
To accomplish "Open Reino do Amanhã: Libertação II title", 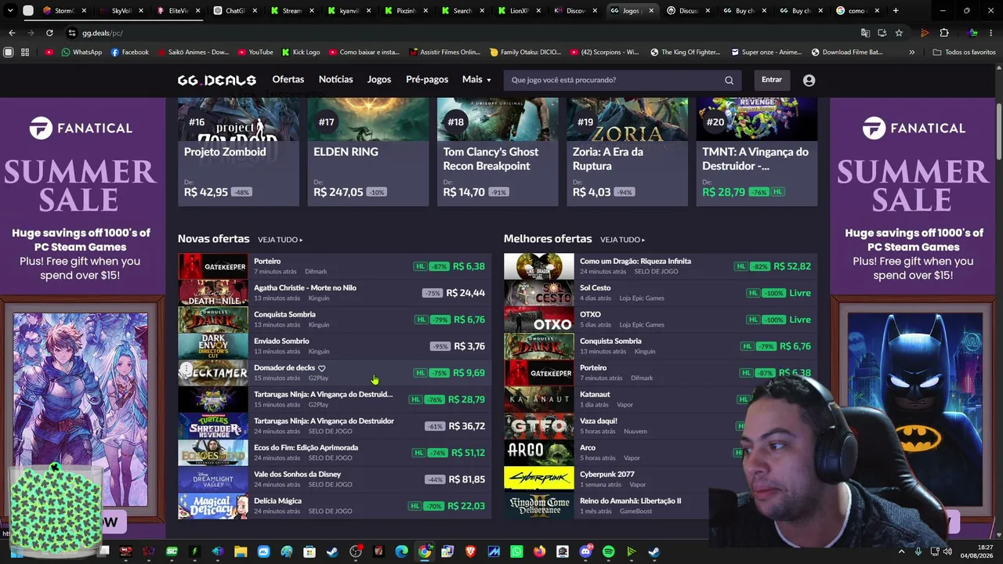I will pos(630,501).
